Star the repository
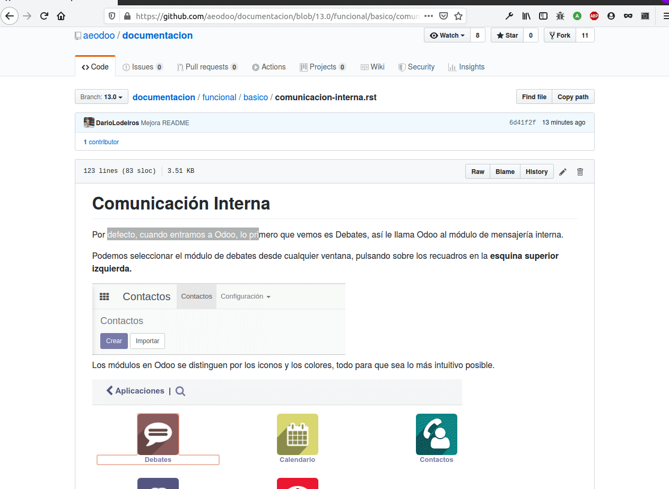This screenshot has height=489, width=669. (x=507, y=36)
